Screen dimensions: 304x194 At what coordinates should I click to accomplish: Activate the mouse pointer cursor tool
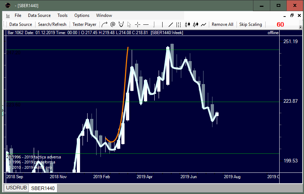[129, 24]
